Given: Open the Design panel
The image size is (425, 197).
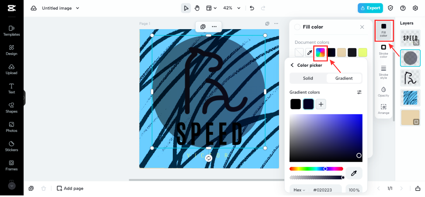Looking at the screenshot, I should click(x=12, y=50).
